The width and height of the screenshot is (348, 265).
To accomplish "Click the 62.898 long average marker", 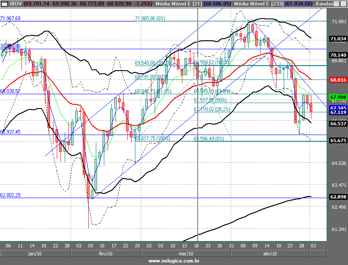I will tap(338, 197).
